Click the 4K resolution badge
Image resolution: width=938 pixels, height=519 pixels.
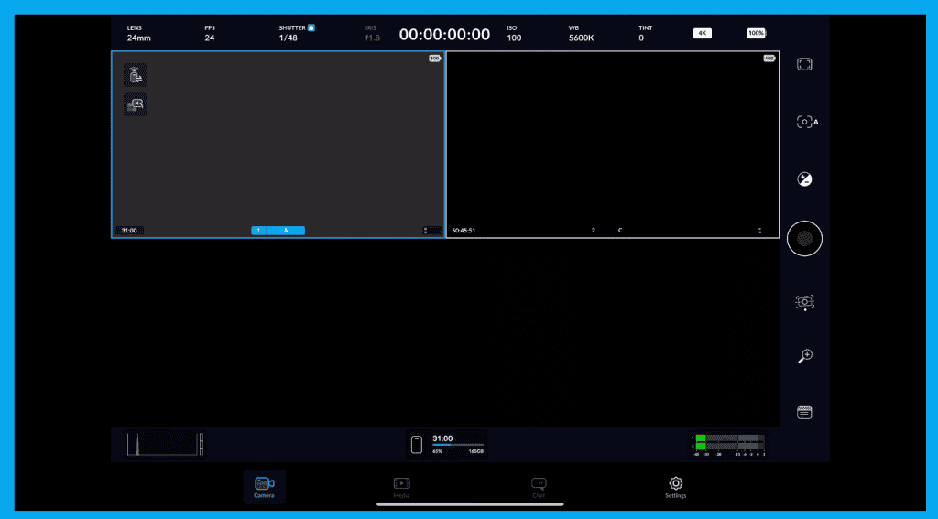click(702, 33)
